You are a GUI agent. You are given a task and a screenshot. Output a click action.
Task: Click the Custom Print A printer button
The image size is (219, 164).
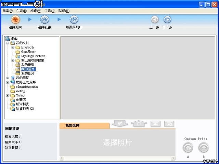pyautogui.click(x=188, y=148)
